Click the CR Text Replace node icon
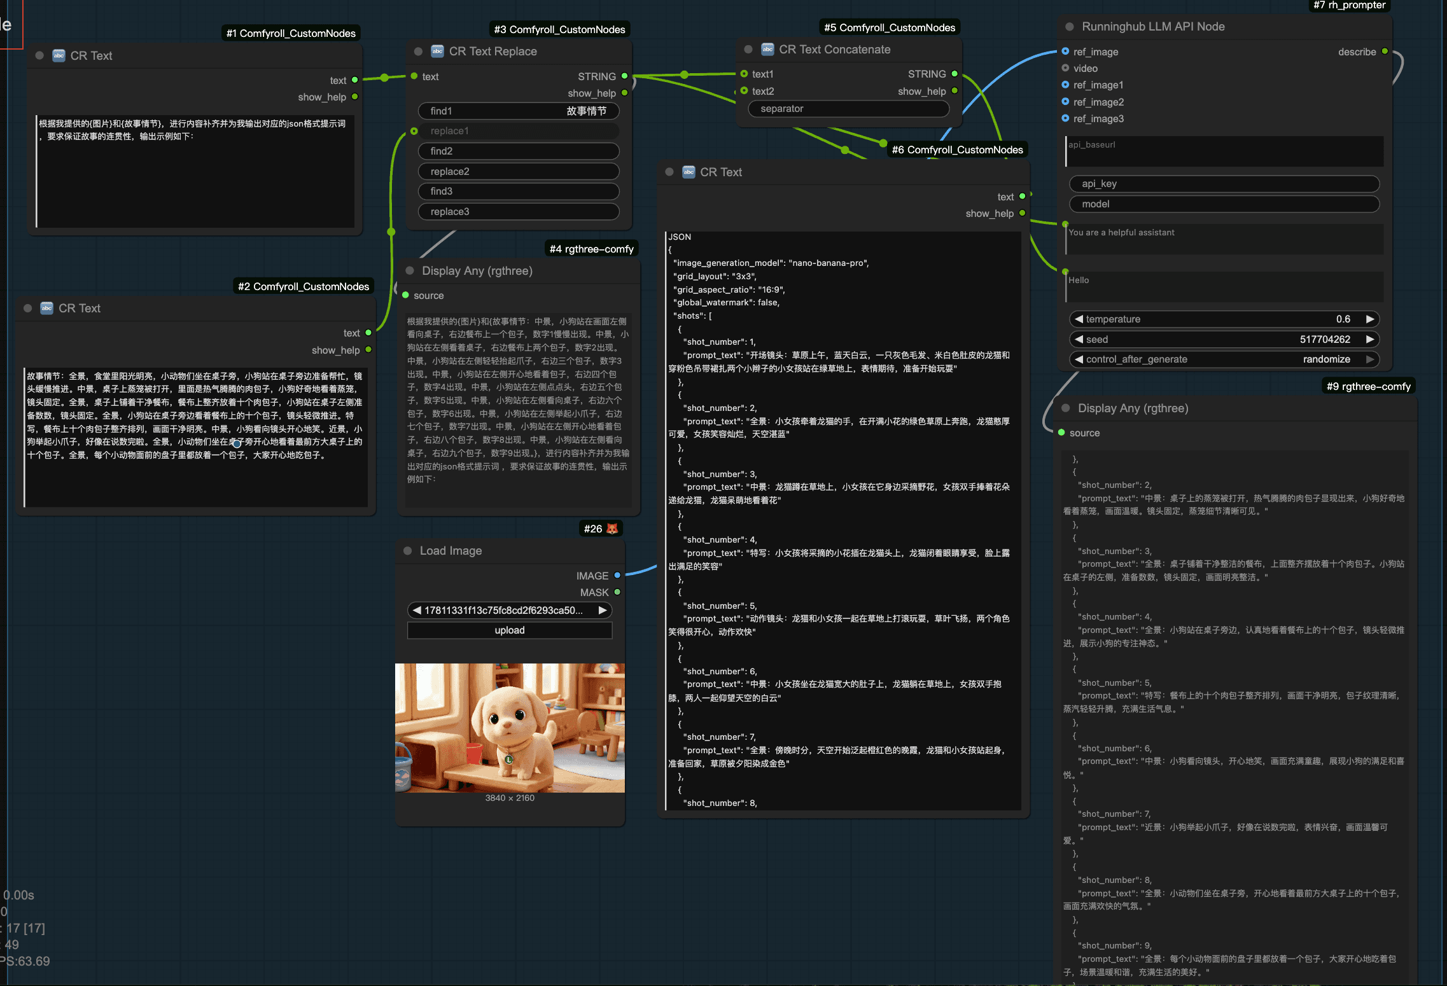This screenshot has height=986, width=1447. click(437, 51)
